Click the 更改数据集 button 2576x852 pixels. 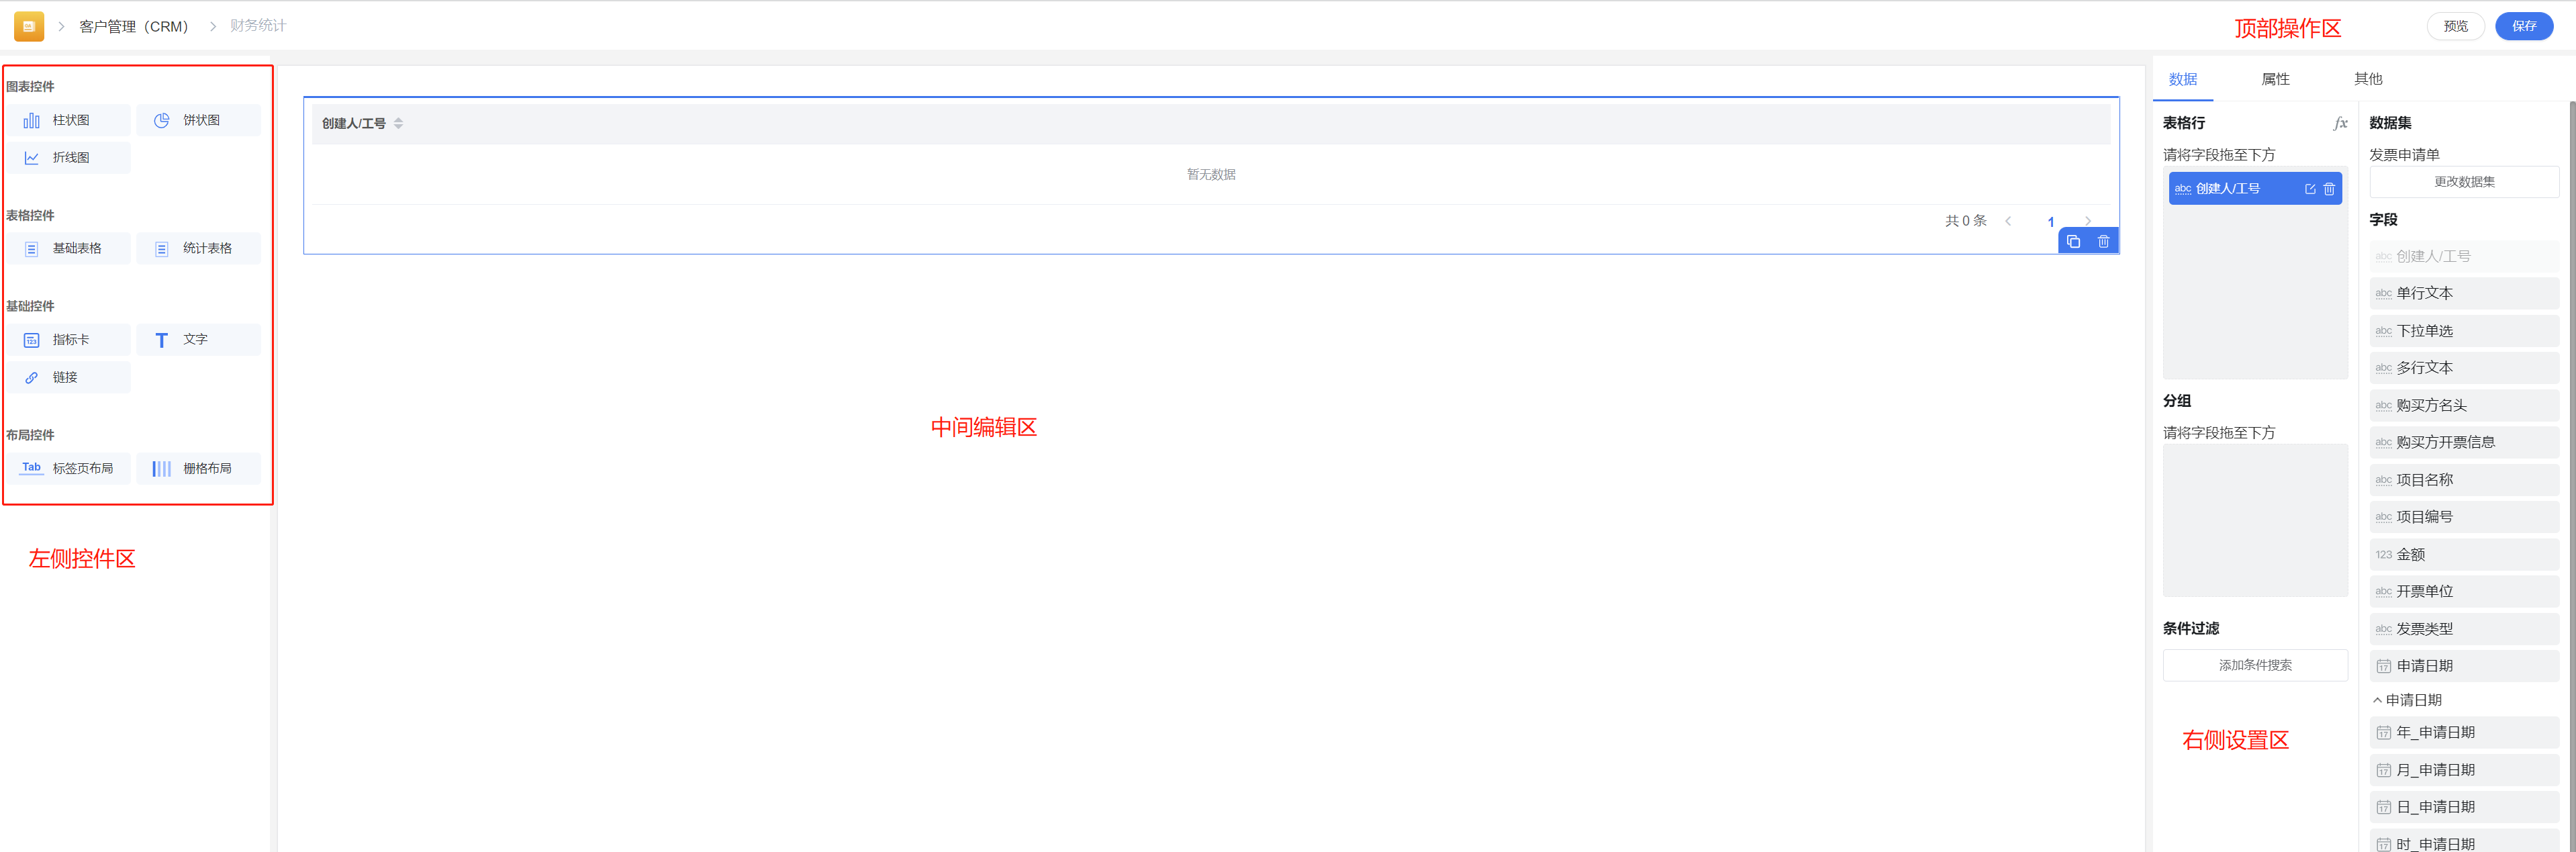tap(2464, 182)
